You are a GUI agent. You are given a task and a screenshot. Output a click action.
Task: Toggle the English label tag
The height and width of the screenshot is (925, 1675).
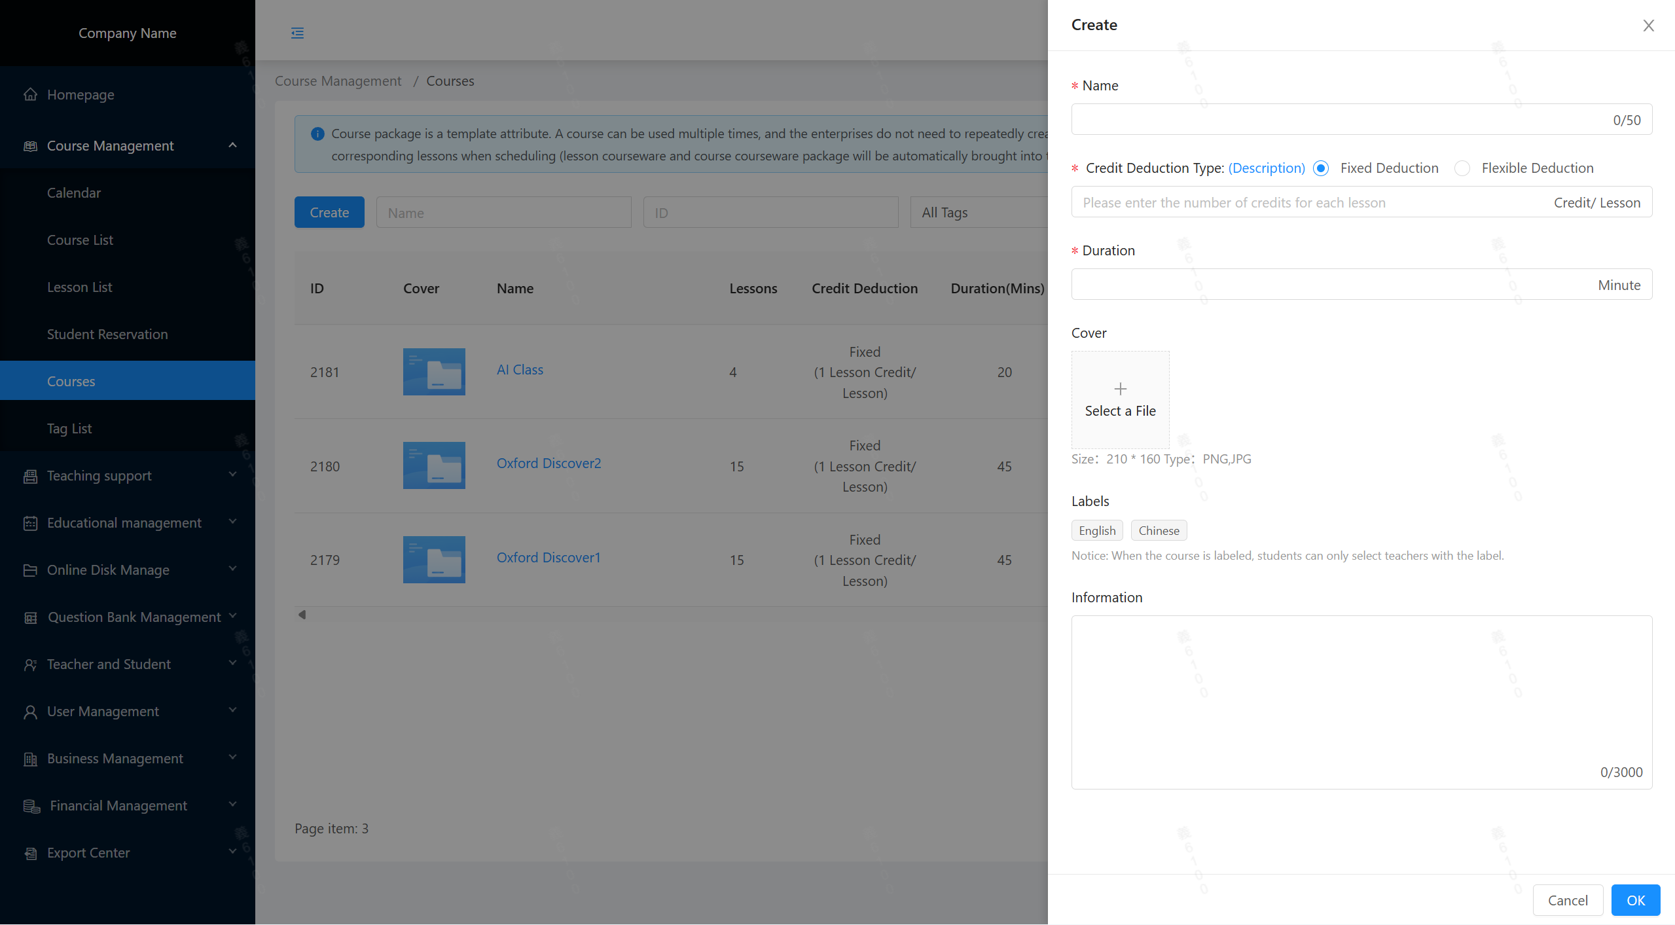click(x=1097, y=530)
